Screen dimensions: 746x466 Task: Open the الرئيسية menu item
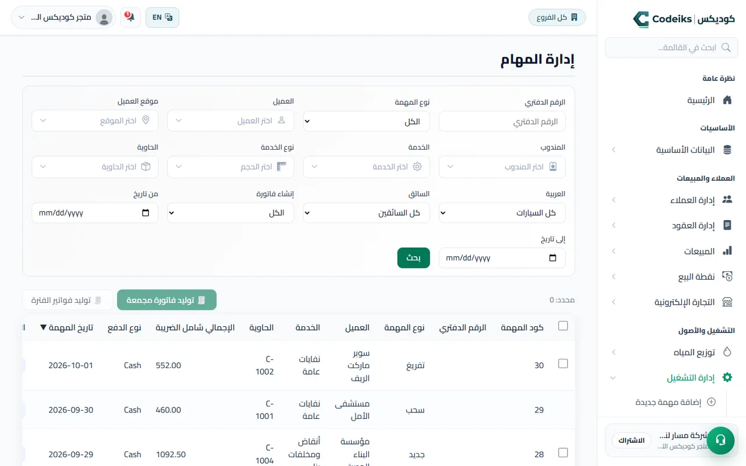[671, 100]
